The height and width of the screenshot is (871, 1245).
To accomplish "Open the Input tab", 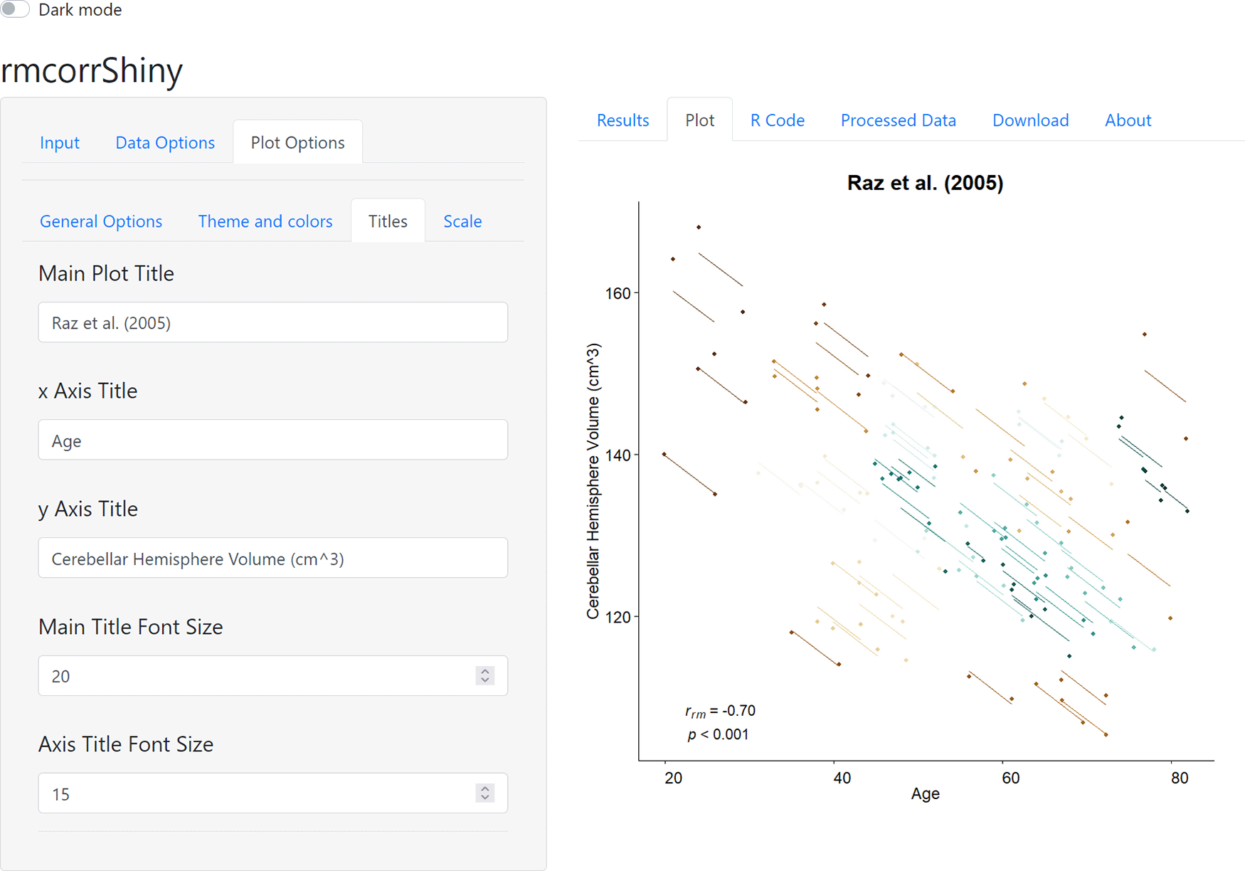I will click(x=60, y=142).
